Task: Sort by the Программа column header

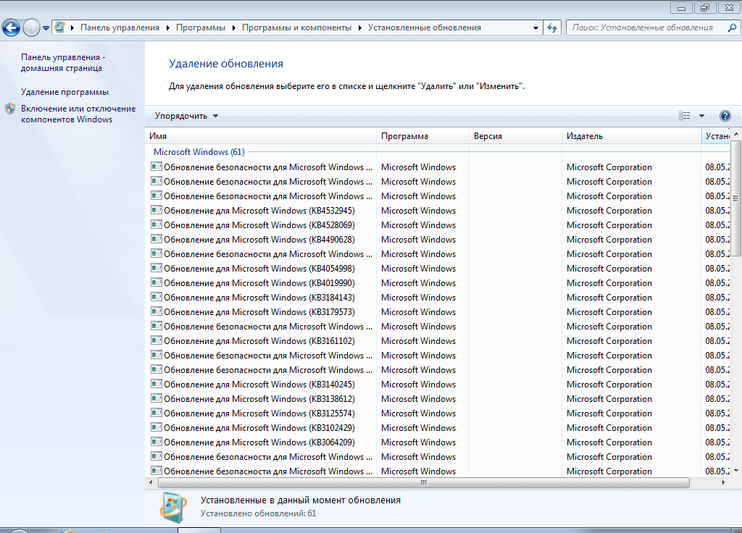Action: [x=423, y=135]
